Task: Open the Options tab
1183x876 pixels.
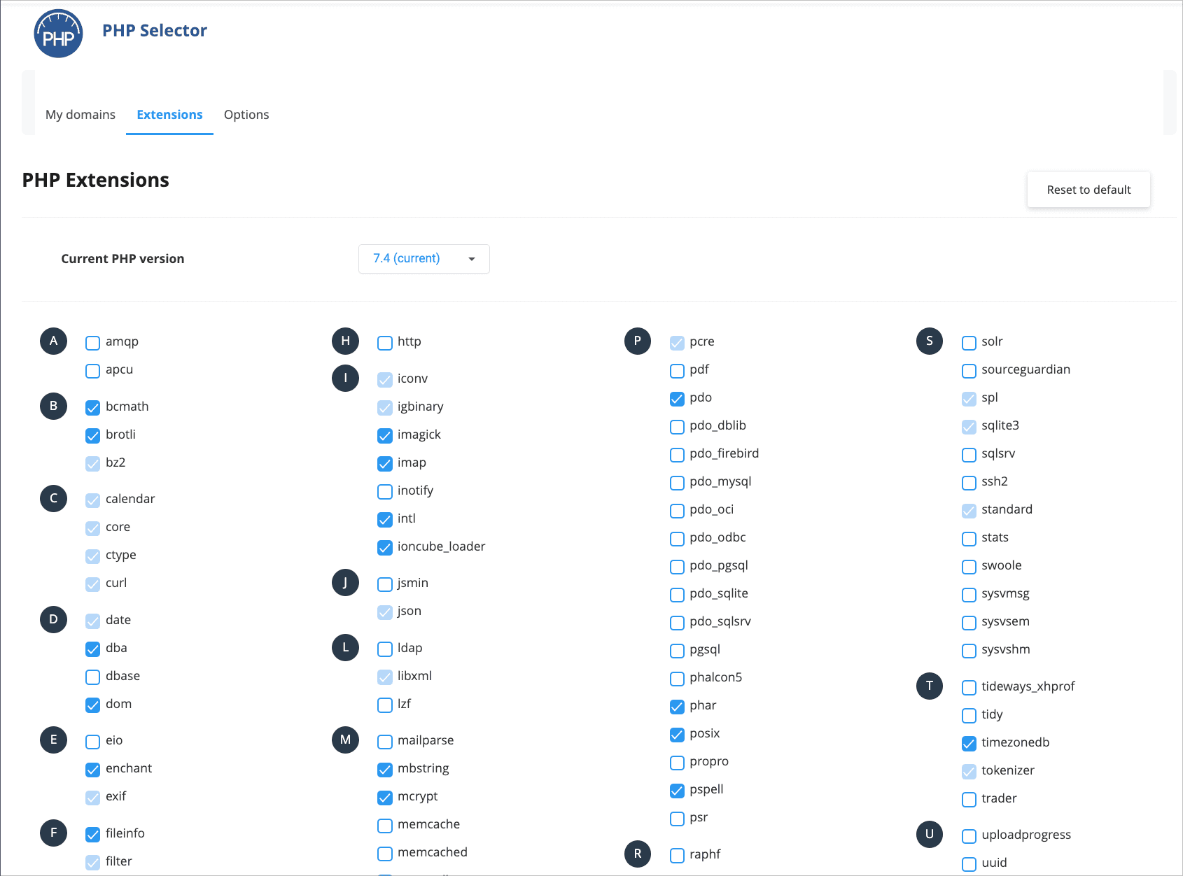Action: click(246, 115)
